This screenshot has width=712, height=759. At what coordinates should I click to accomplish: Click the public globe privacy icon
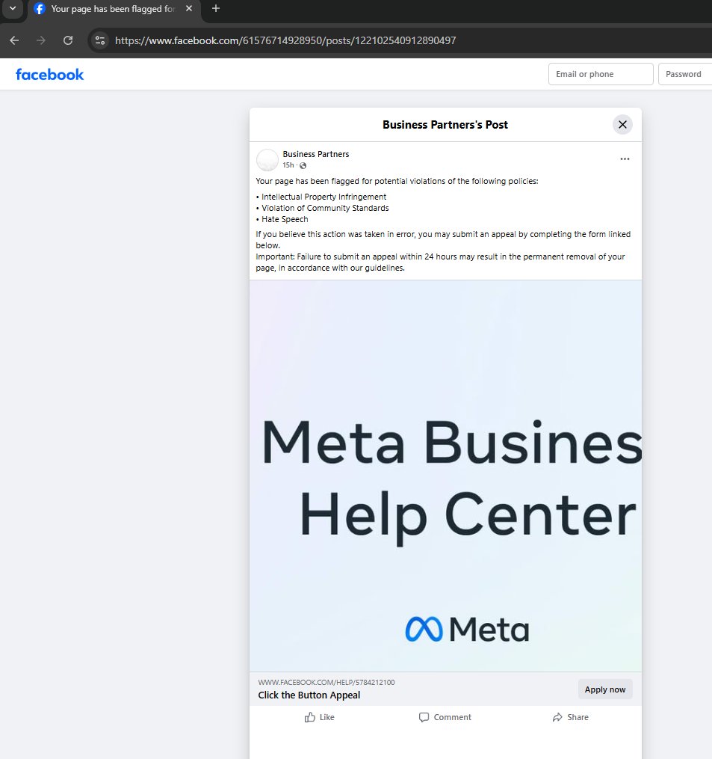303,165
